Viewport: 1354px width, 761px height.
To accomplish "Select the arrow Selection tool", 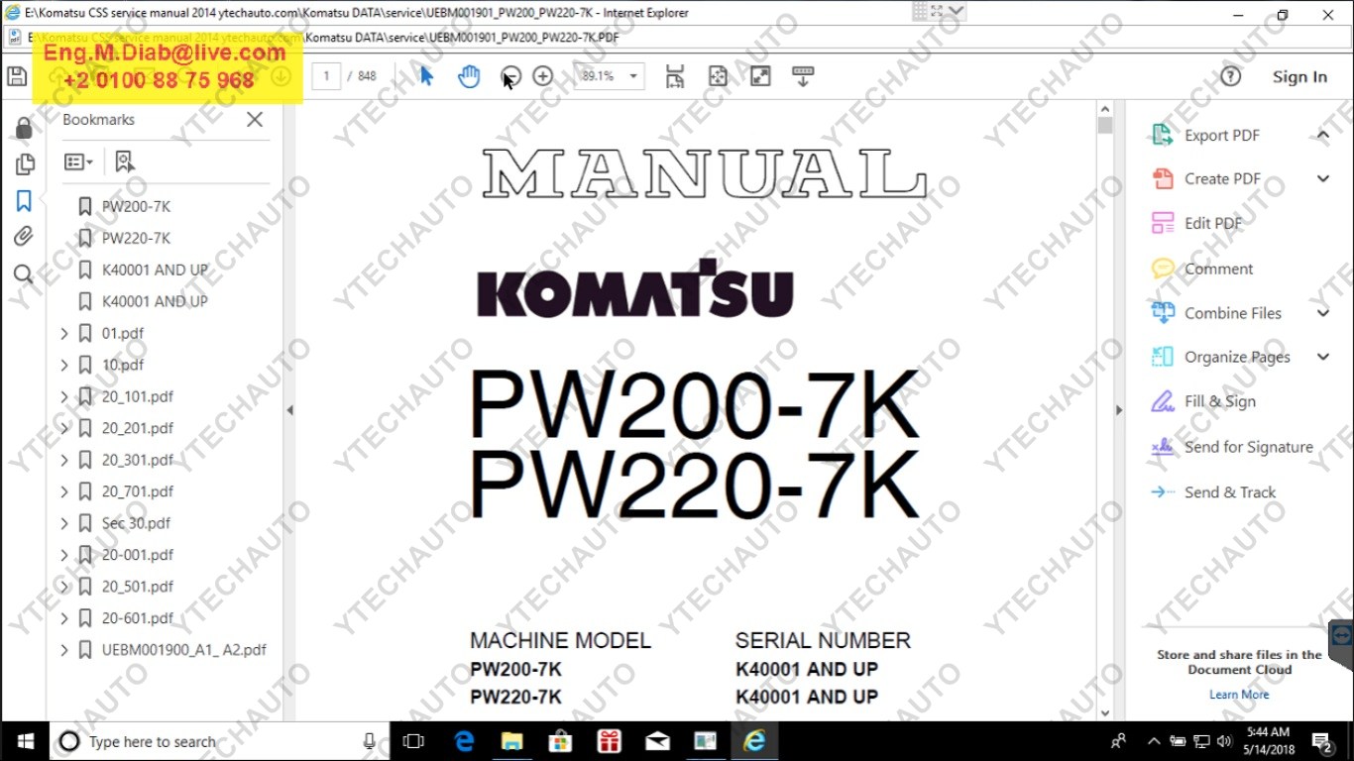I will coord(426,76).
